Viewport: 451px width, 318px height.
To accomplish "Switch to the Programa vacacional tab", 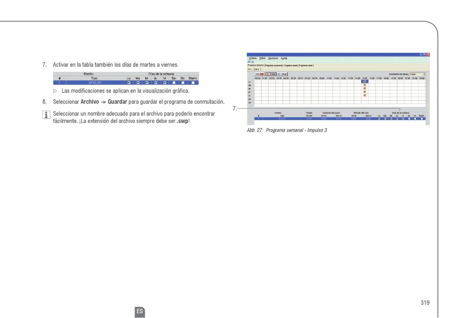I will [x=273, y=65].
